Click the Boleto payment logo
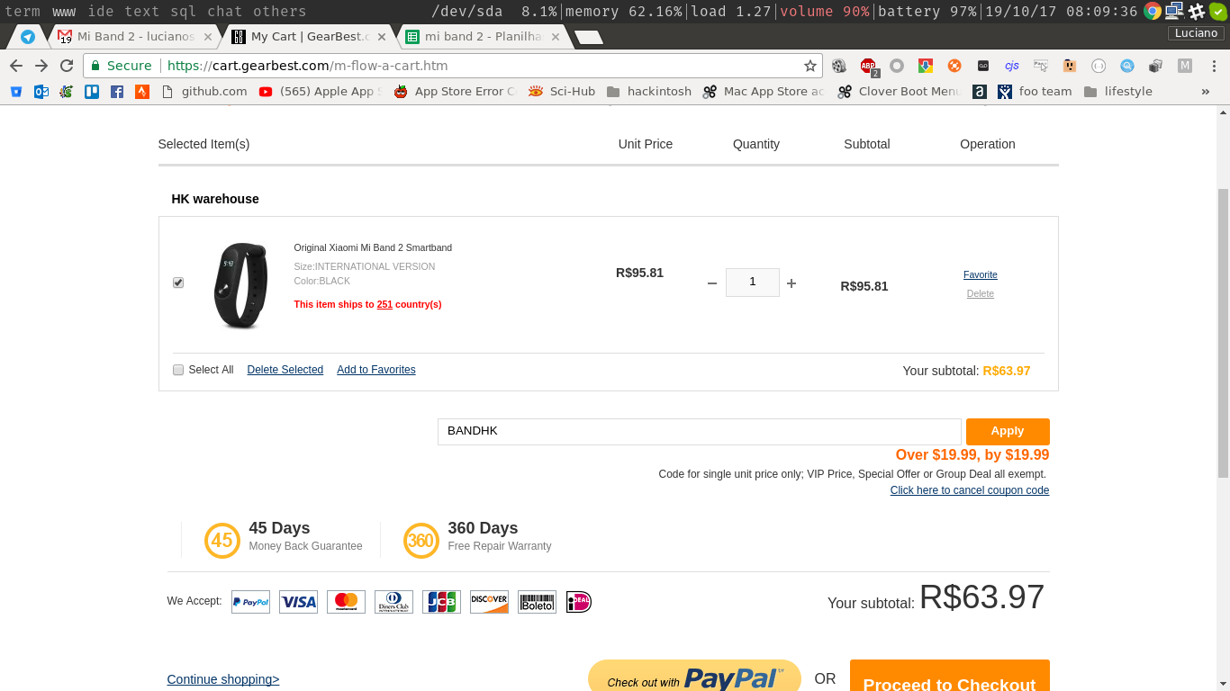 click(x=537, y=603)
